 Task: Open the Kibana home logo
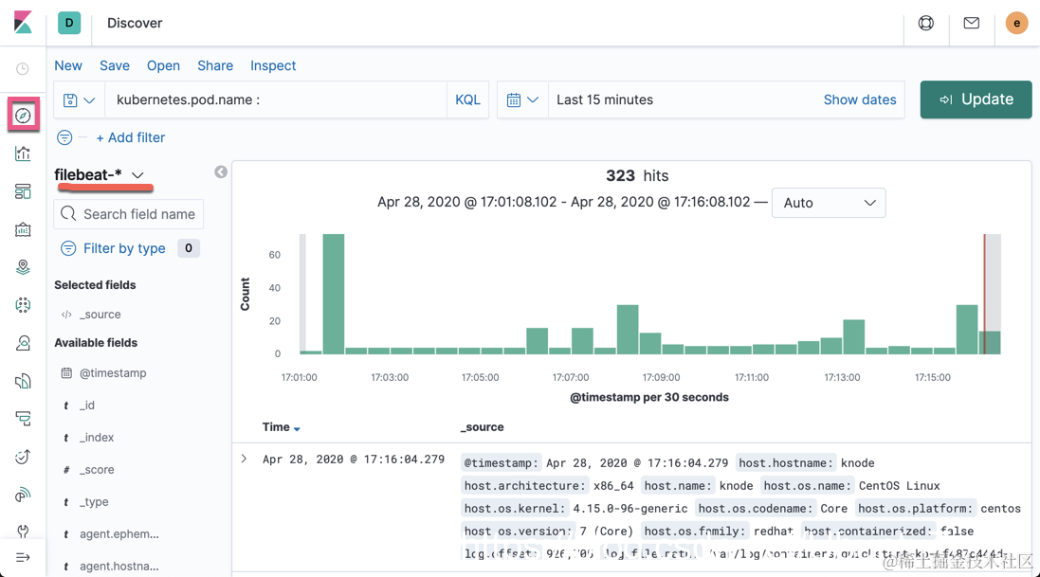[23, 23]
